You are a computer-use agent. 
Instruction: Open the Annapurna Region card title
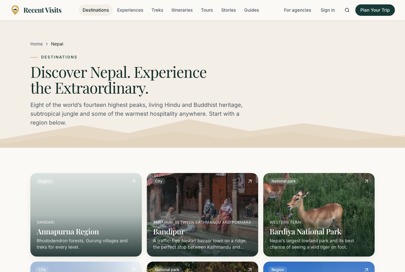[68, 232]
